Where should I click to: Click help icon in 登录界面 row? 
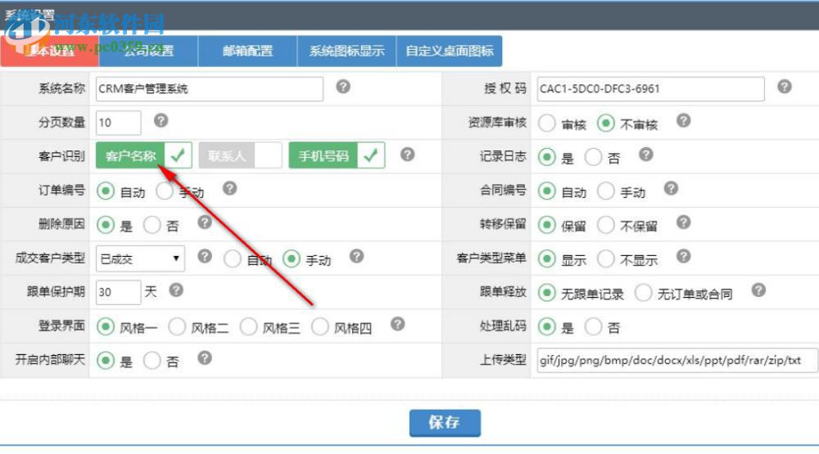(x=397, y=324)
